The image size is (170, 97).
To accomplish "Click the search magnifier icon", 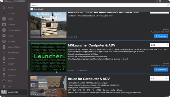I will (x=168, y=5).
